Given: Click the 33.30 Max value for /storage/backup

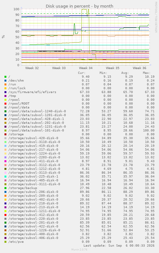Looking at the screenshot, I should click(150, 188).
